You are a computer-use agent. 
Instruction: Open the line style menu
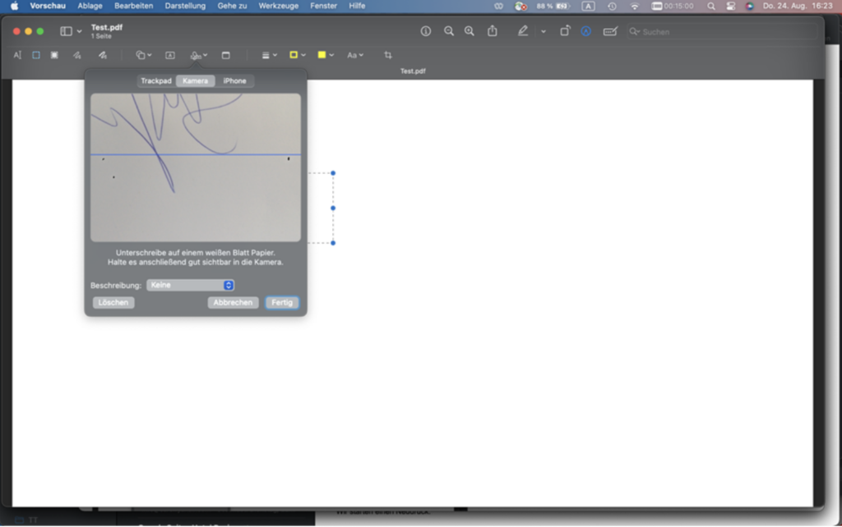[269, 55]
